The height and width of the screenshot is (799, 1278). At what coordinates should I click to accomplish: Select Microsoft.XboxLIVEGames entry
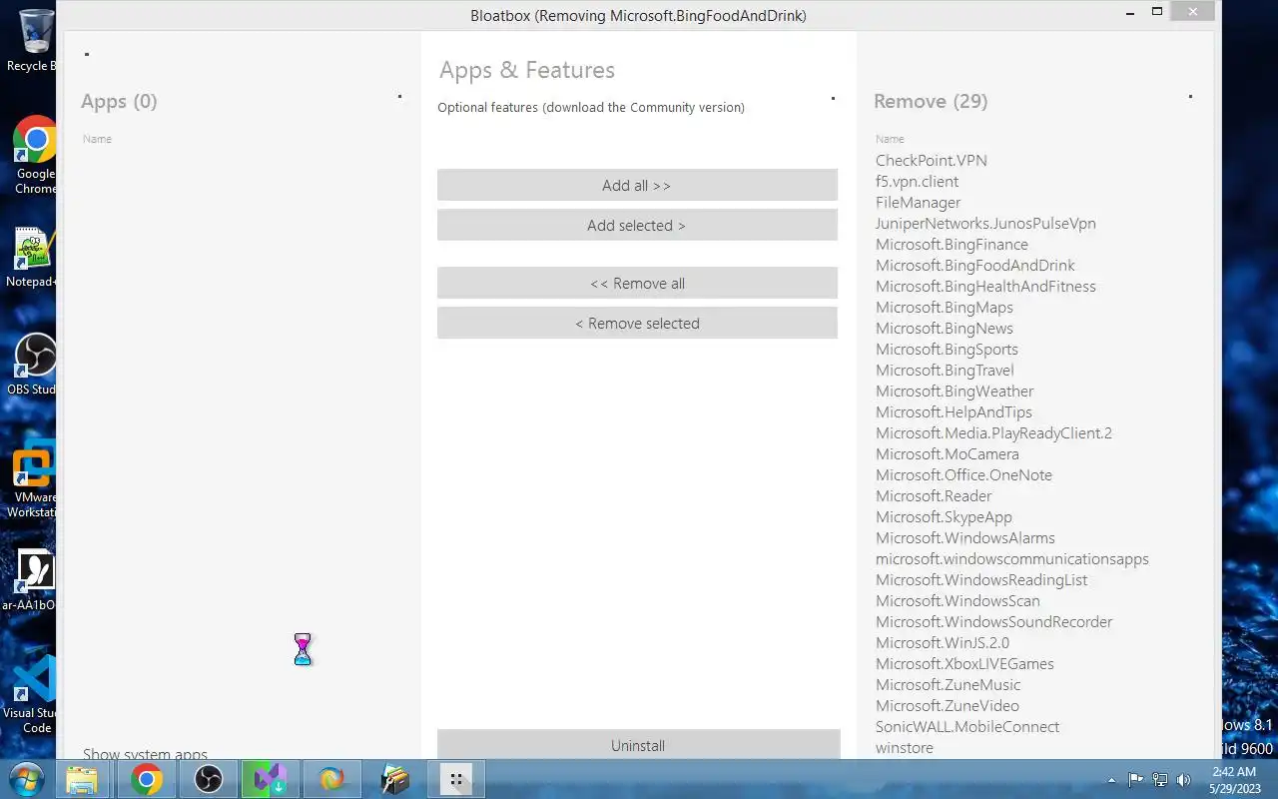point(964,663)
